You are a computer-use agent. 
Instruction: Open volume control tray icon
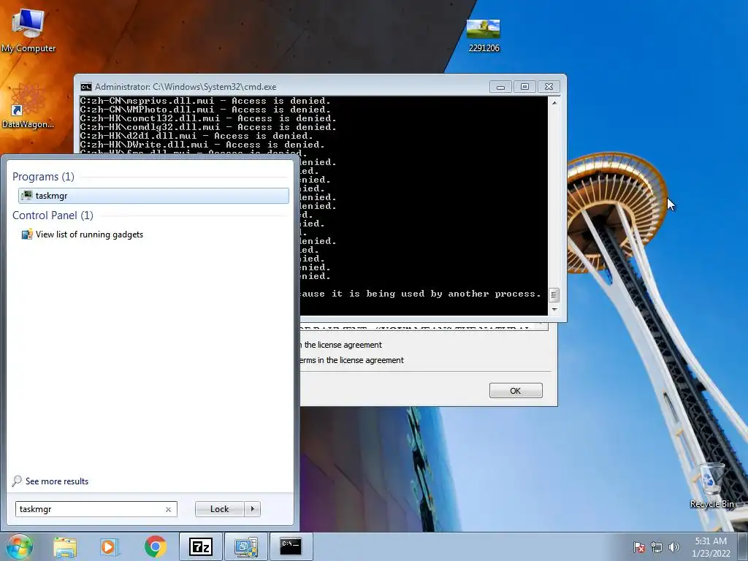point(673,547)
